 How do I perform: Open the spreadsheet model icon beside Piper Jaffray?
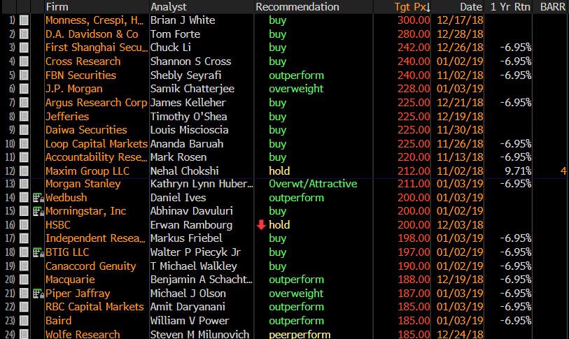point(38,294)
